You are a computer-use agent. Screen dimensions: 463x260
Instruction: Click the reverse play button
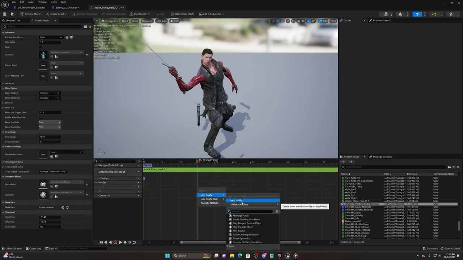point(110,242)
